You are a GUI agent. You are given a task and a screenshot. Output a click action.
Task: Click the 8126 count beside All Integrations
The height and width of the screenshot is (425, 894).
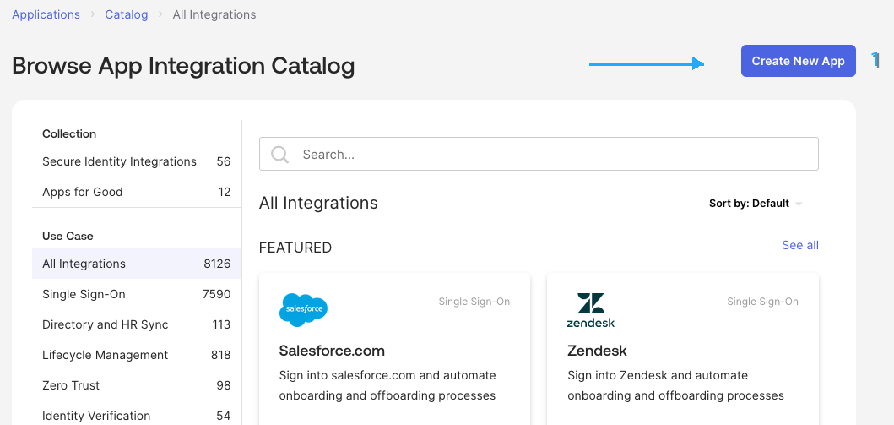point(217,264)
